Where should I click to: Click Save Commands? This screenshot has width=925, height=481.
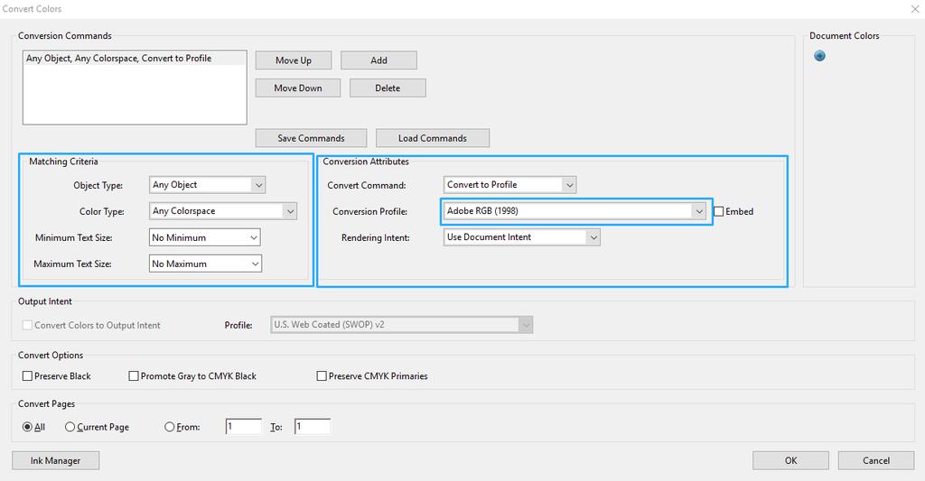(x=311, y=138)
